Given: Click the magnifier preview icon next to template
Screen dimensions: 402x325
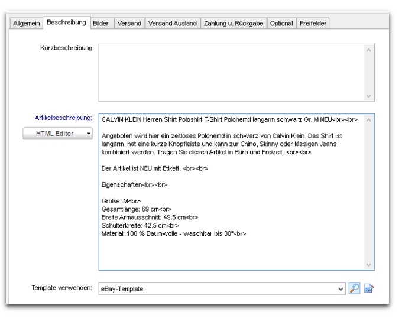Looking at the screenshot, I should click(x=354, y=288).
